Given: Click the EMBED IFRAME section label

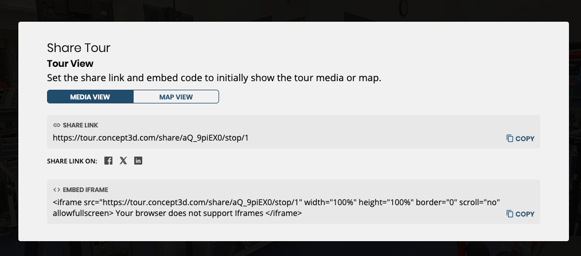Looking at the screenshot, I should point(85,190).
